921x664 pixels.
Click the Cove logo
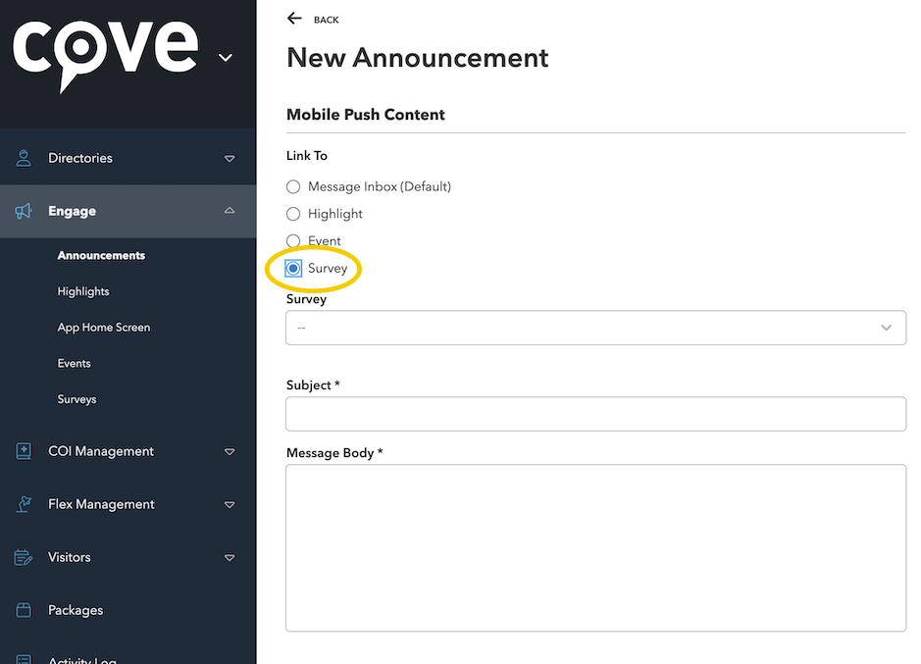(x=105, y=55)
